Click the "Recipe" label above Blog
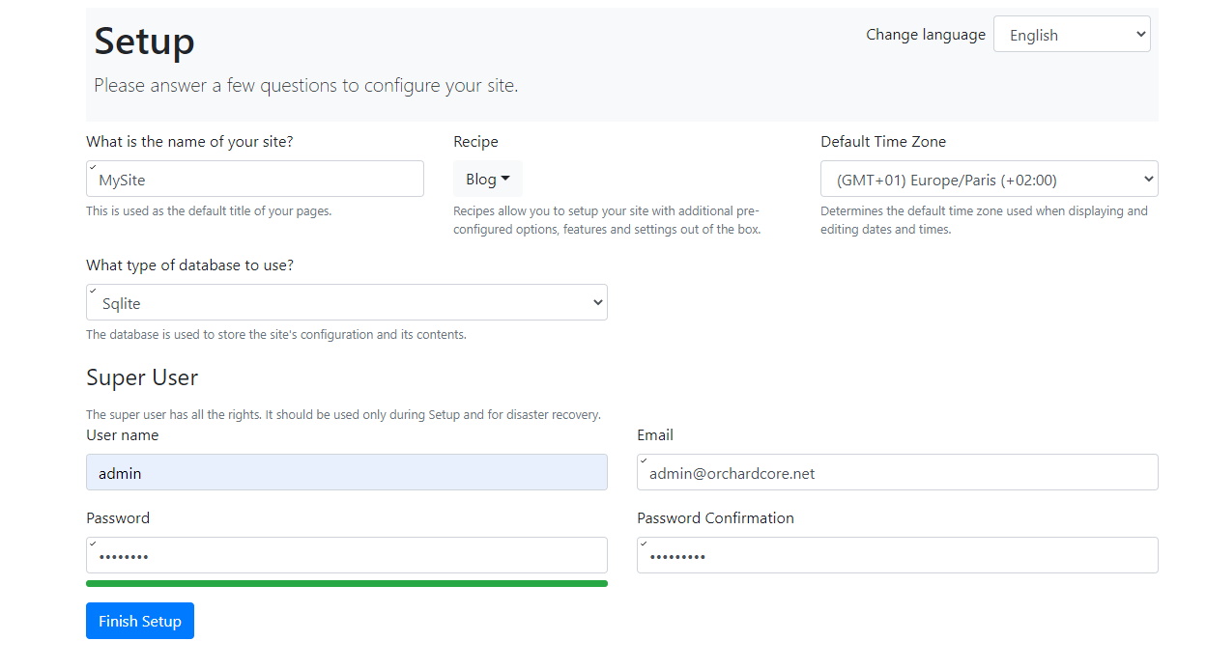 click(x=475, y=141)
